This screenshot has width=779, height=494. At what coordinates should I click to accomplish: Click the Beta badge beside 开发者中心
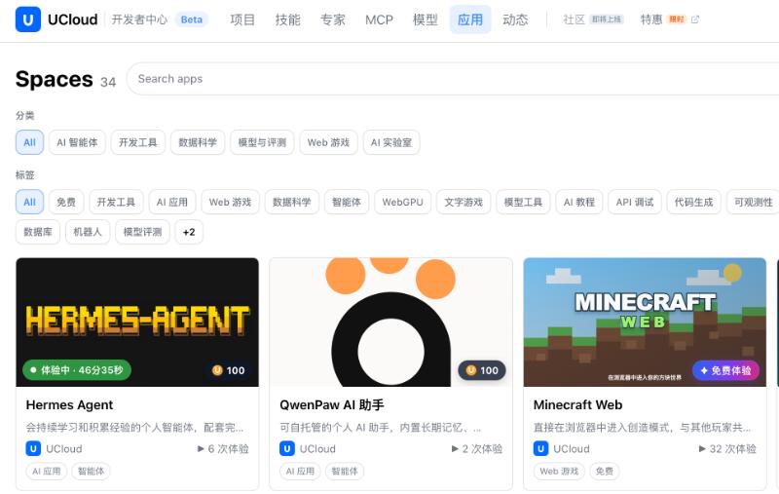191,19
